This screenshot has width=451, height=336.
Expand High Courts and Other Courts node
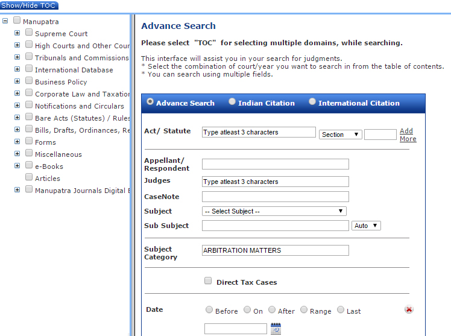click(17, 45)
